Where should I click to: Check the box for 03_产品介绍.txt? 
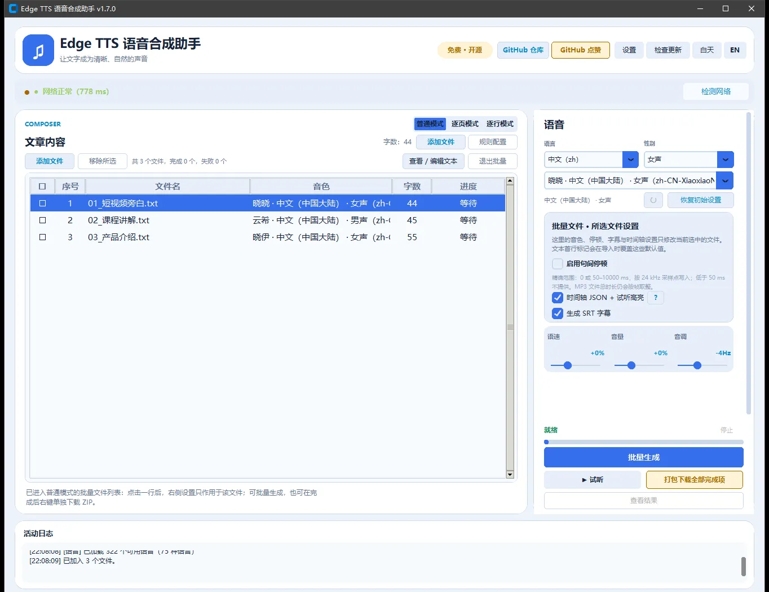[42, 237]
